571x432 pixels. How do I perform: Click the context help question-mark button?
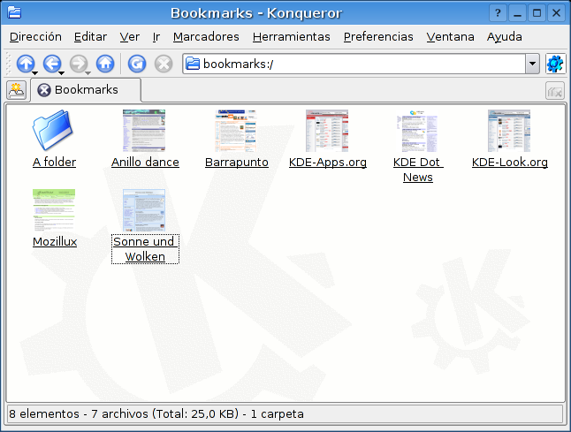(x=498, y=13)
